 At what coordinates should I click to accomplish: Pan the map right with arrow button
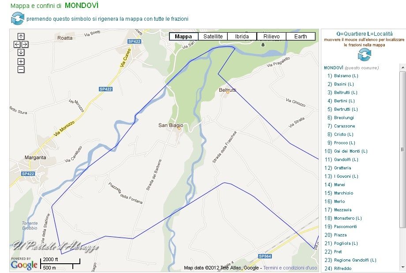click(x=25, y=44)
